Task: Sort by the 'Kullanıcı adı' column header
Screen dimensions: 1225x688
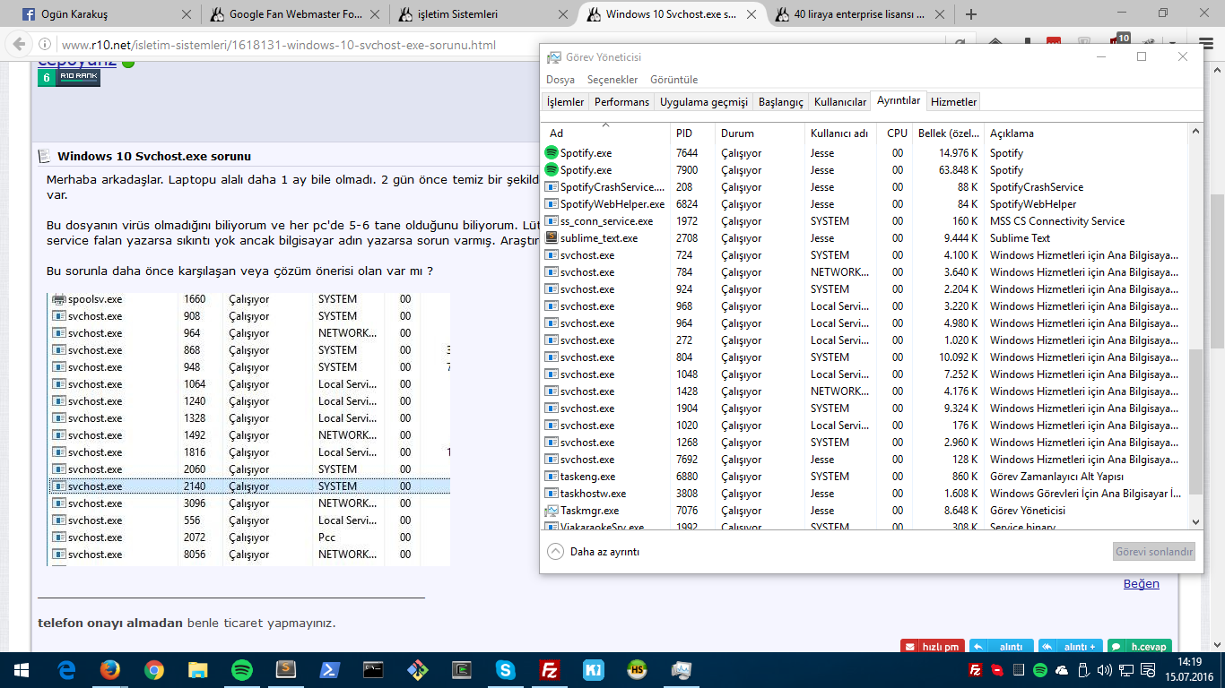Action: (840, 133)
